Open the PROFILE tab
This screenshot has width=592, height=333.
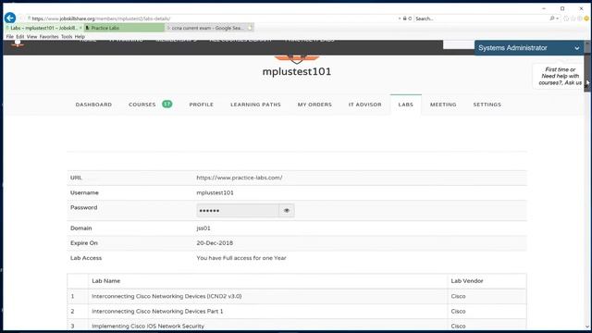(202, 105)
